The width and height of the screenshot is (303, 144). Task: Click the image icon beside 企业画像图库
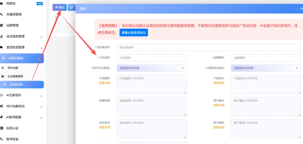(3, 76)
